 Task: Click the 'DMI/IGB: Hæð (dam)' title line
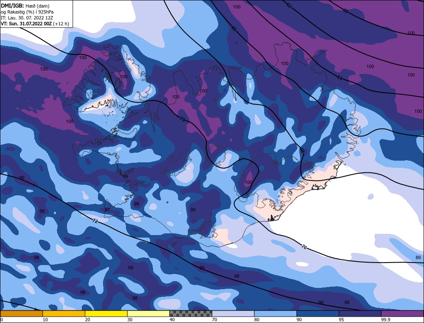coord(25,5)
